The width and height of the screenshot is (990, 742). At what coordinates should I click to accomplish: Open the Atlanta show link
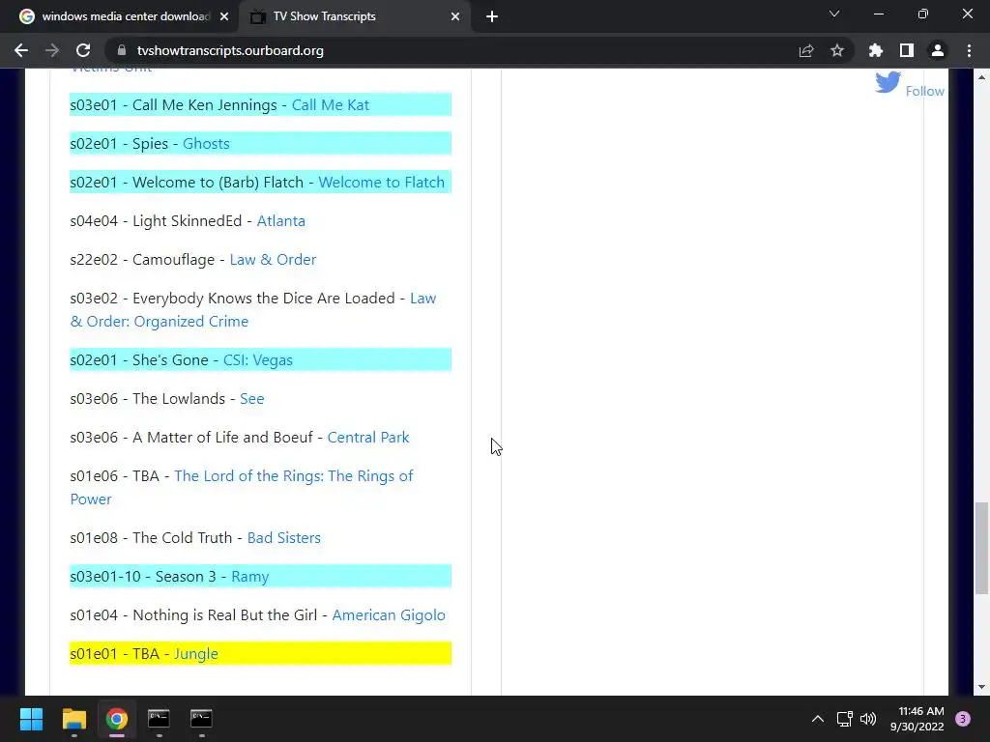tap(281, 221)
